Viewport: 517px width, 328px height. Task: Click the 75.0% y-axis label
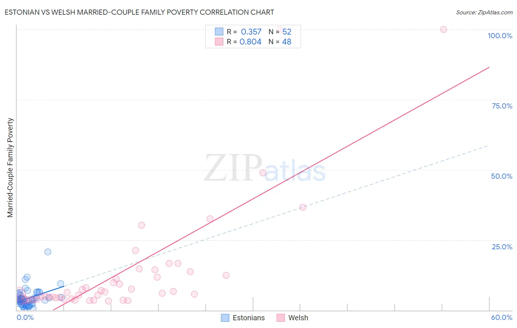502,106
